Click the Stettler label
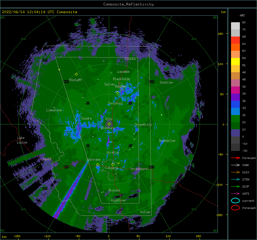 [166, 82]
